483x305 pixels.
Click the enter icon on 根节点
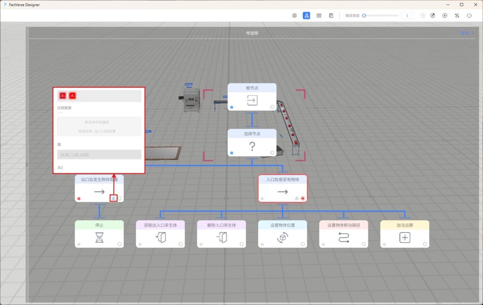tap(252, 100)
